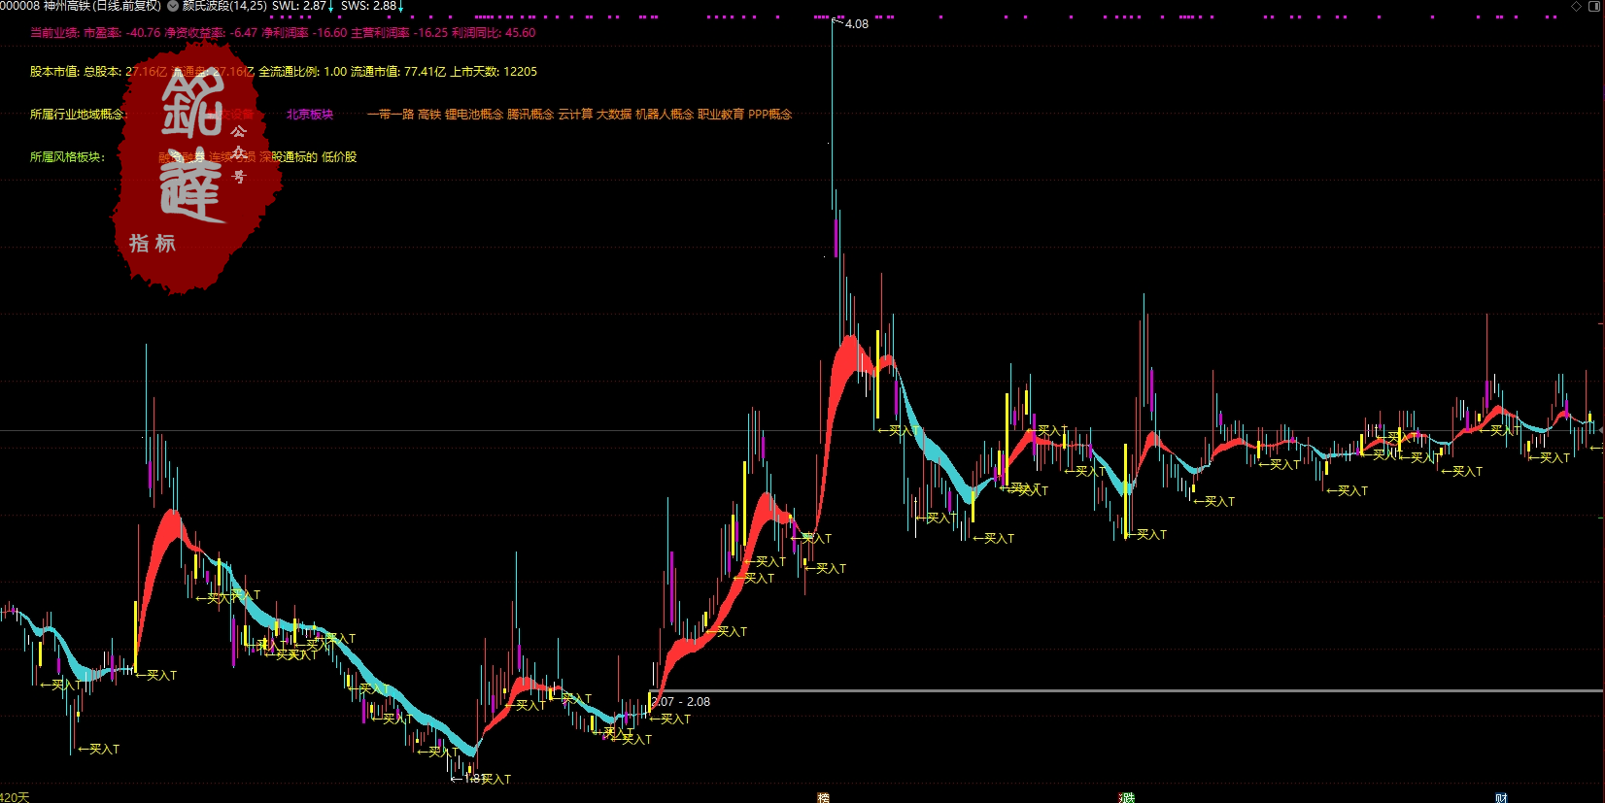Open indicator dropdown beside 颜氏波段 title
Image resolution: width=1605 pixels, height=803 pixels.
[x=173, y=6]
